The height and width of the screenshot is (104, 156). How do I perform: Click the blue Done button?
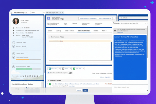85,90
